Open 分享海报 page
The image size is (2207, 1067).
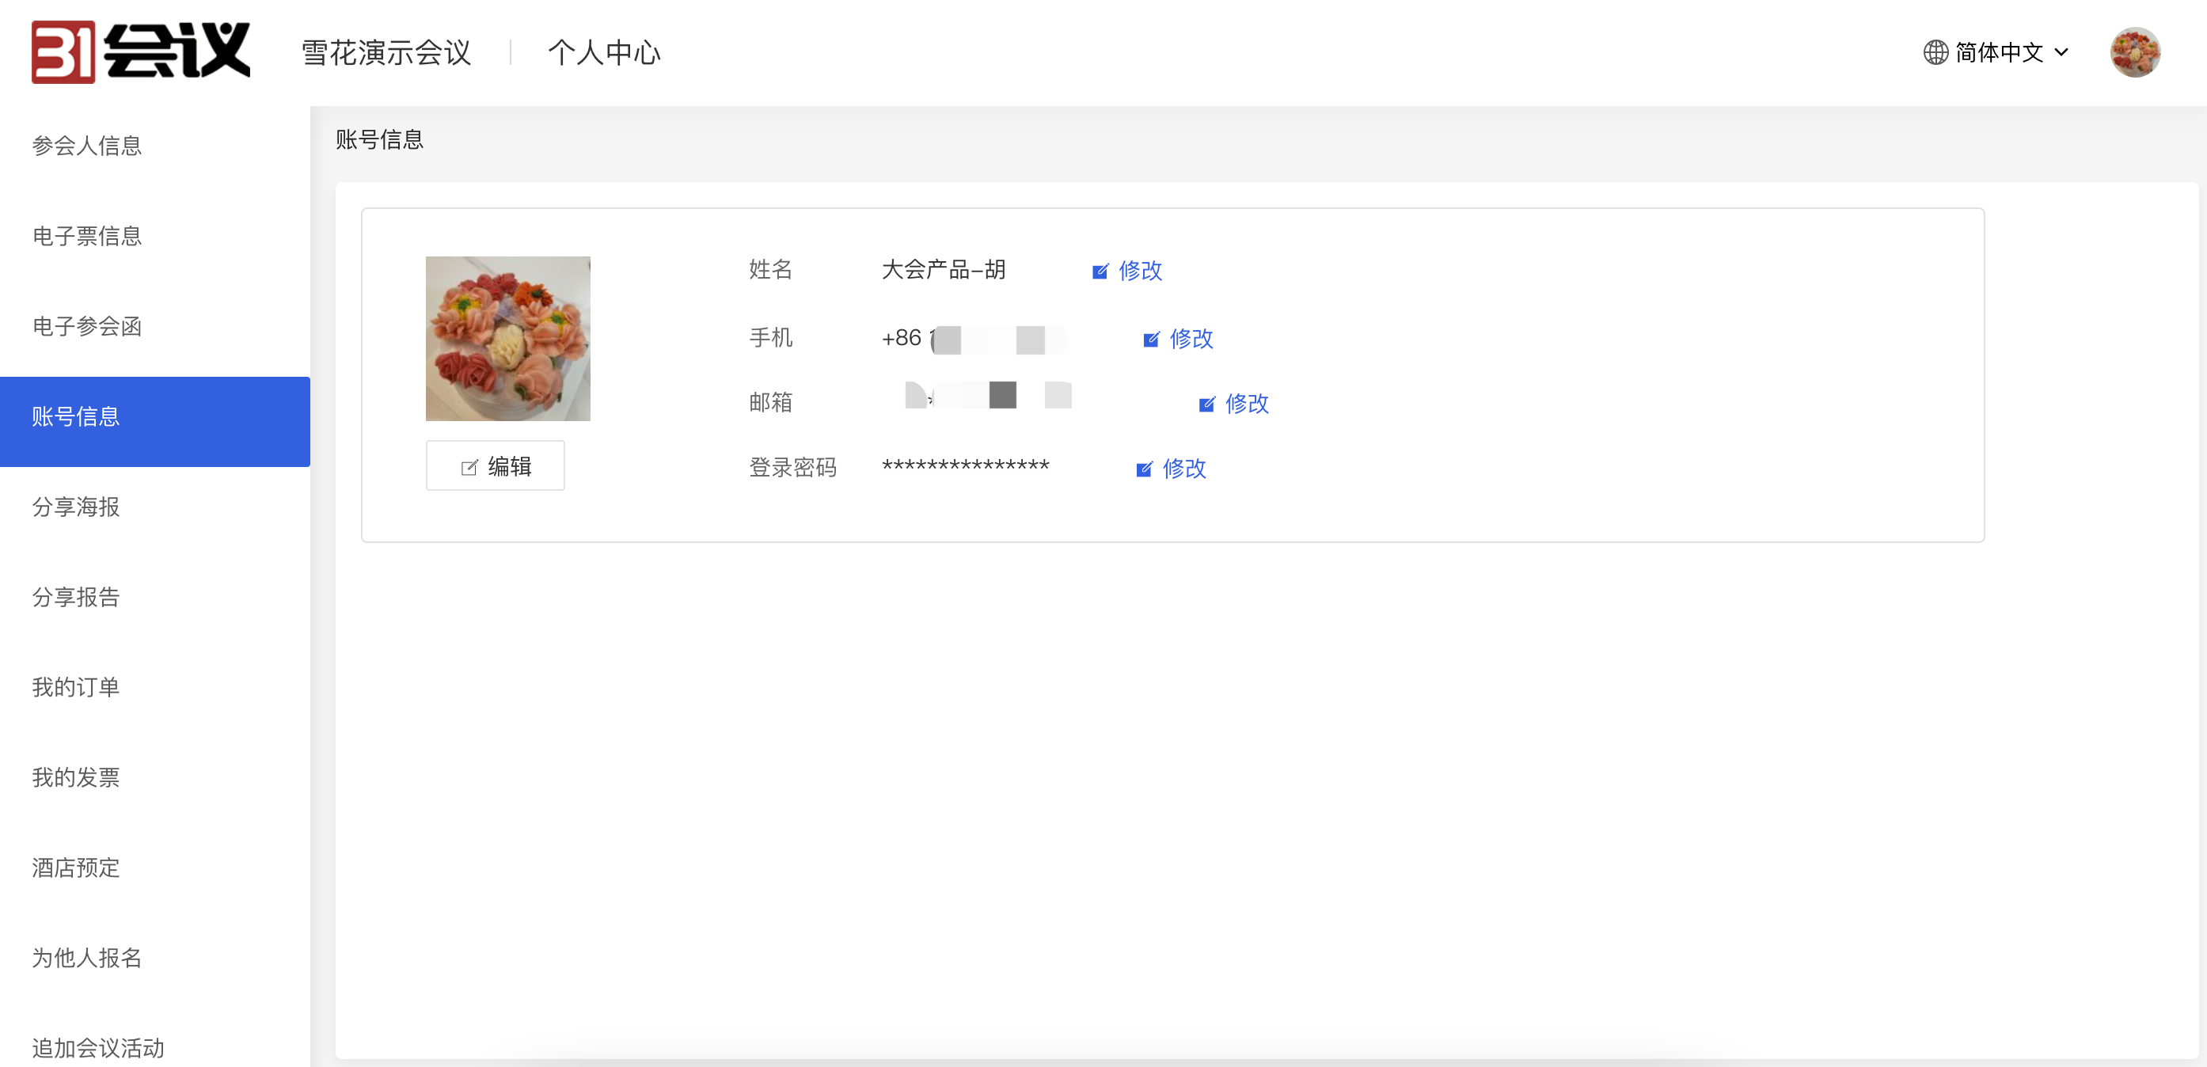[75, 507]
